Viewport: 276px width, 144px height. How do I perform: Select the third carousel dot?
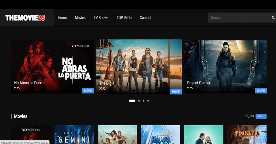pos(144,101)
